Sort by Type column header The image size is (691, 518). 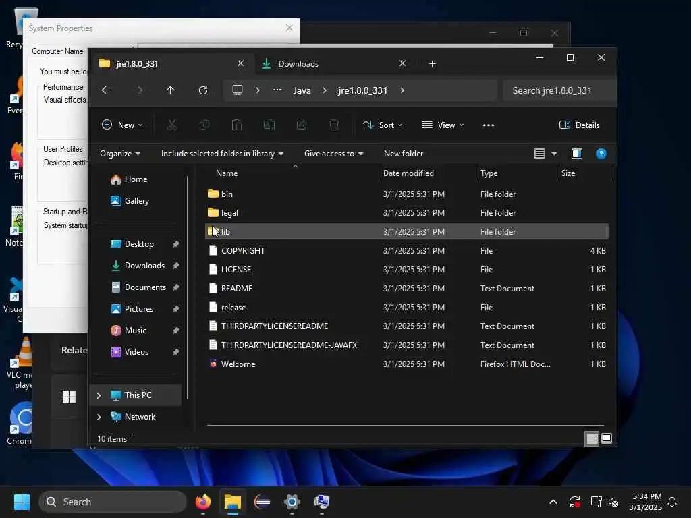point(489,173)
